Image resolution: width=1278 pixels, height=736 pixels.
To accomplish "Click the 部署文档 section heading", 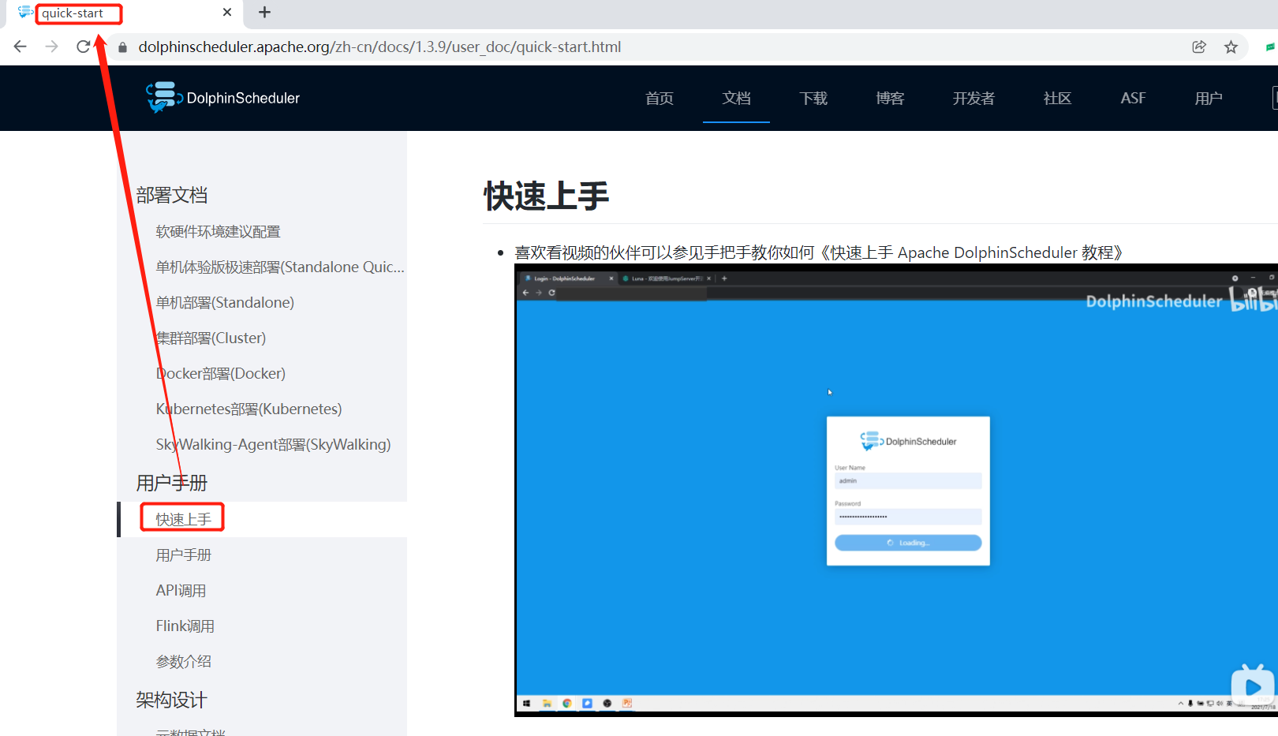I will [171, 195].
